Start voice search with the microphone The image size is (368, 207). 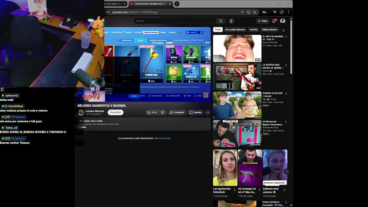[x=231, y=21]
